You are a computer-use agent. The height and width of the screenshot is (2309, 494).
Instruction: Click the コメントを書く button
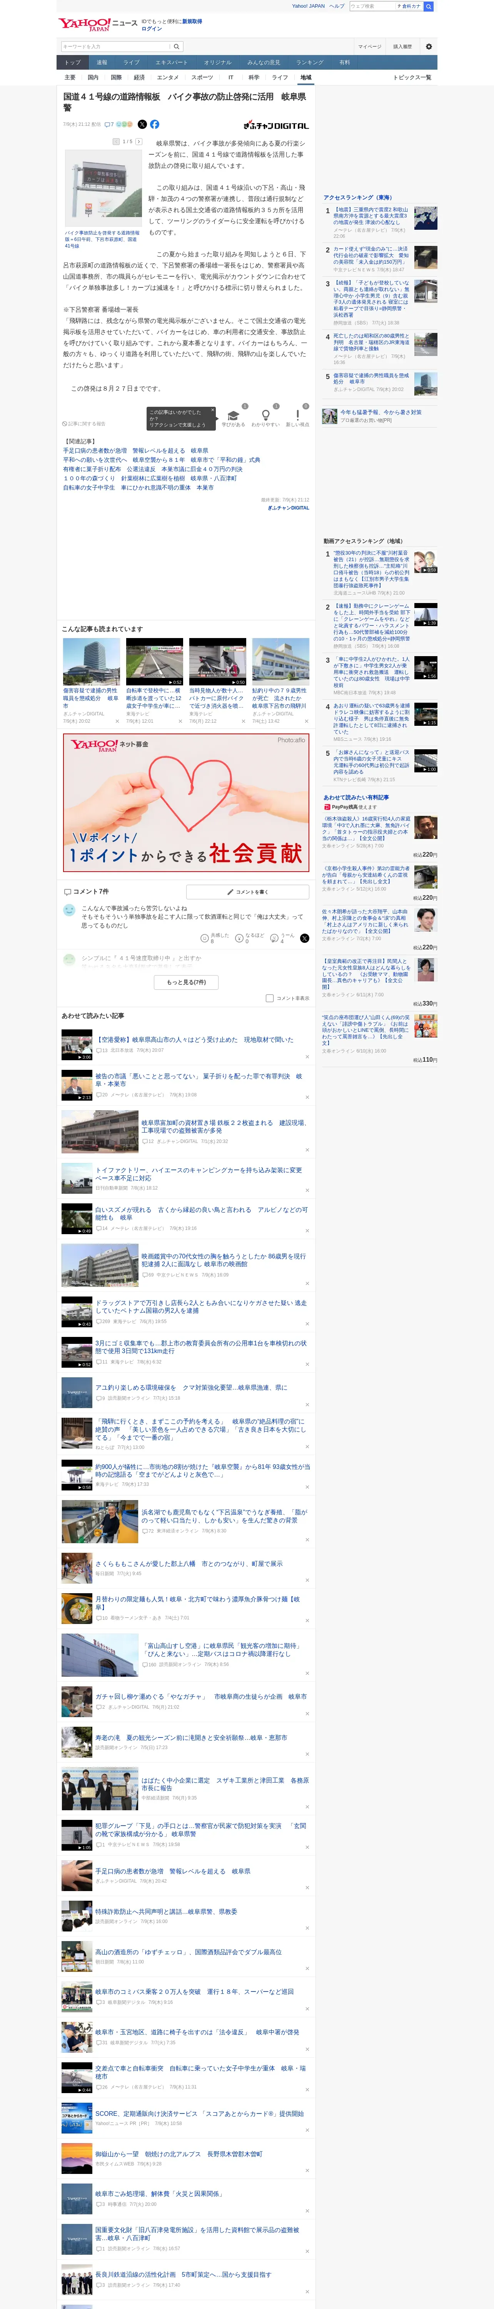click(247, 892)
